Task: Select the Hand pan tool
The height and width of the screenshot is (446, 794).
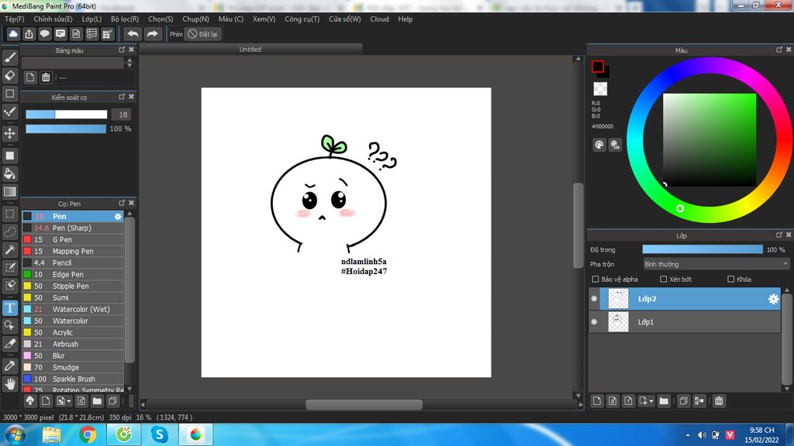Action: click(9, 384)
